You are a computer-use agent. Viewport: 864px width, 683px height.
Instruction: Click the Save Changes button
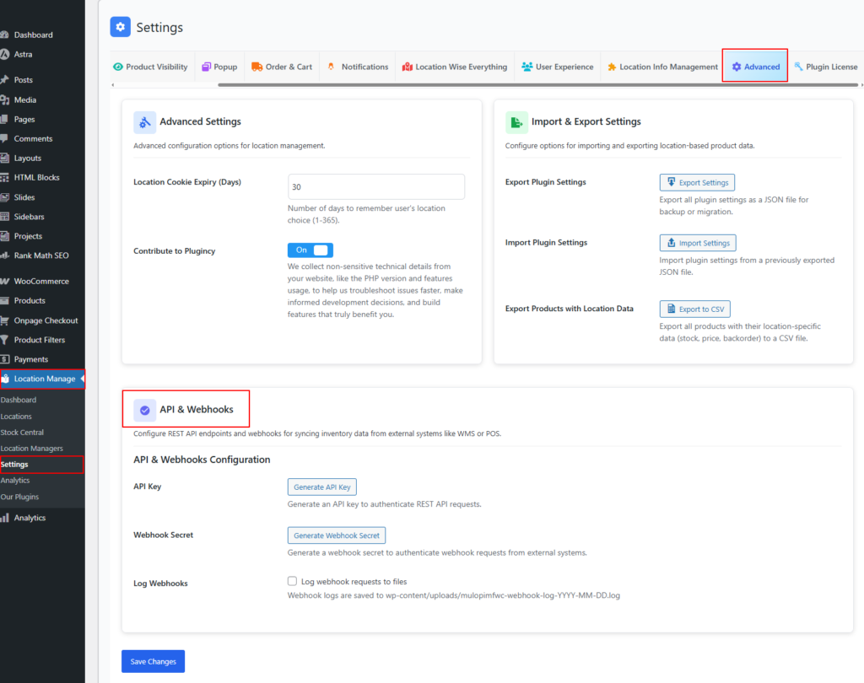[153, 662]
